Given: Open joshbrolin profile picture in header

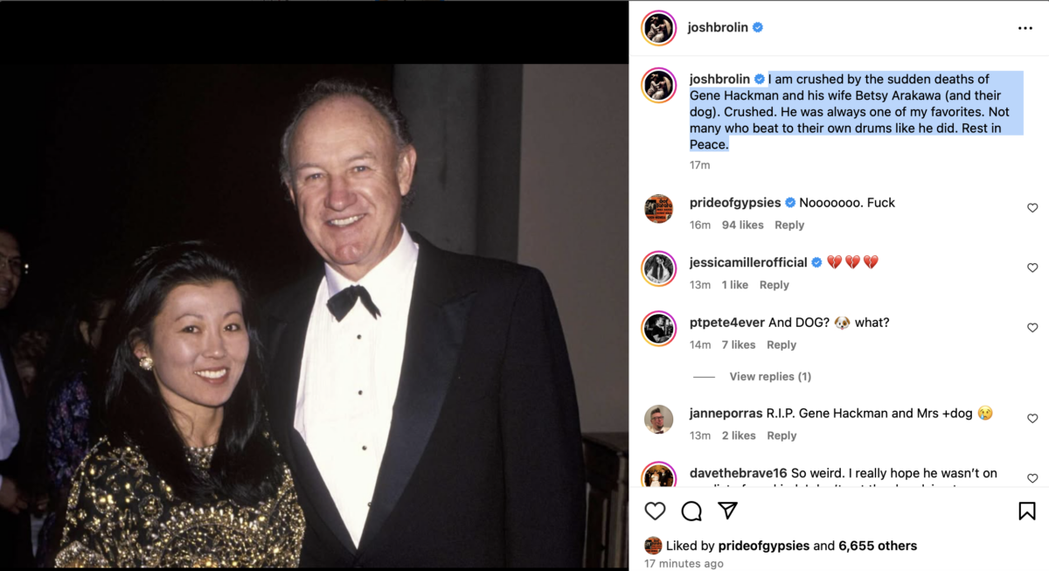Looking at the screenshot, I should [x=658, y=28].
